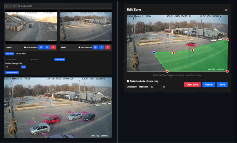This screenshot has height=143, width=237.
Task: Click the red Clear Zone button
Action: (192, 84)
